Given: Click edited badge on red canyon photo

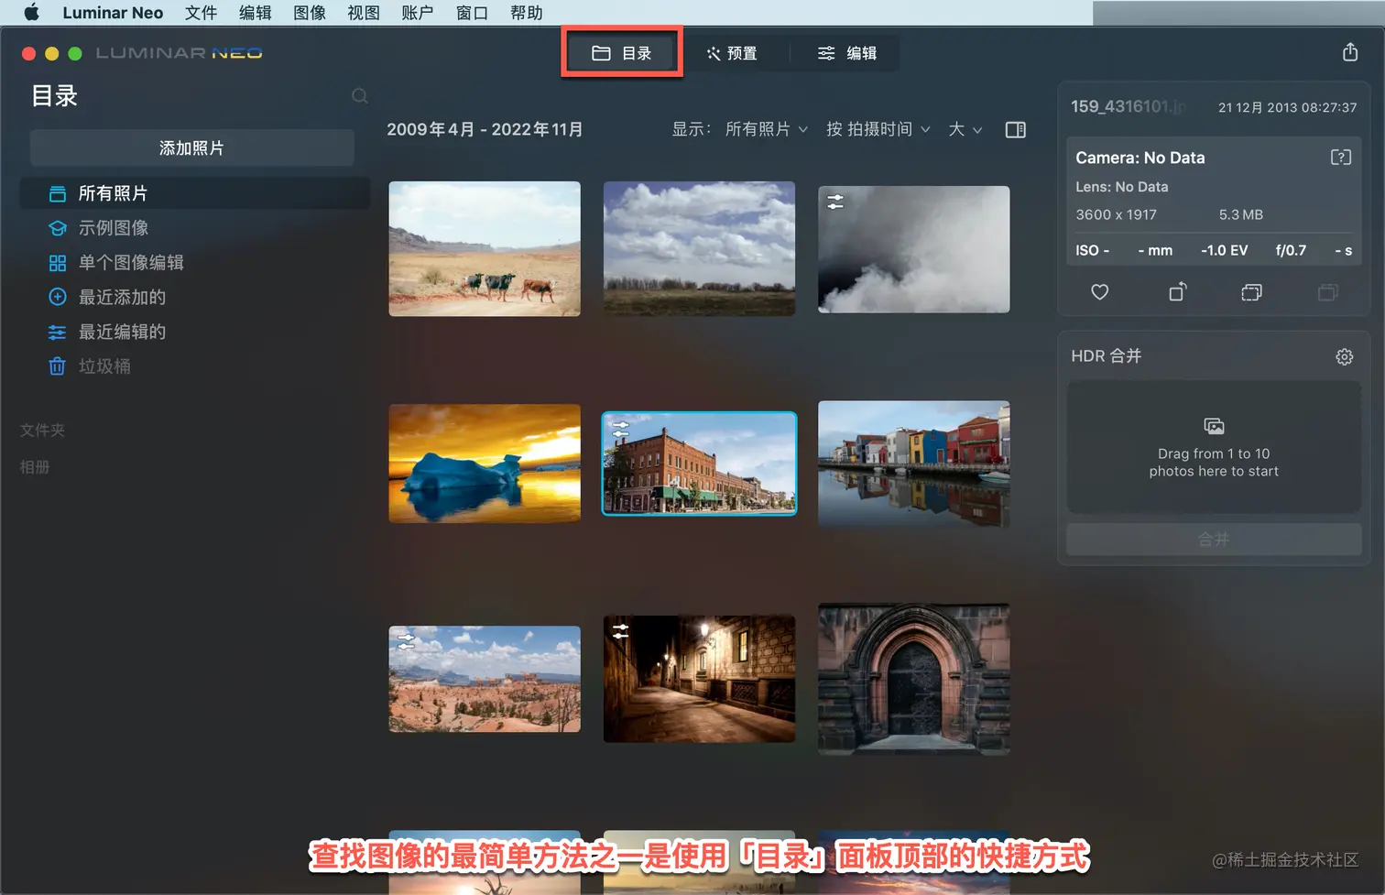Looking at the screenshot, I should click(407, 642).
